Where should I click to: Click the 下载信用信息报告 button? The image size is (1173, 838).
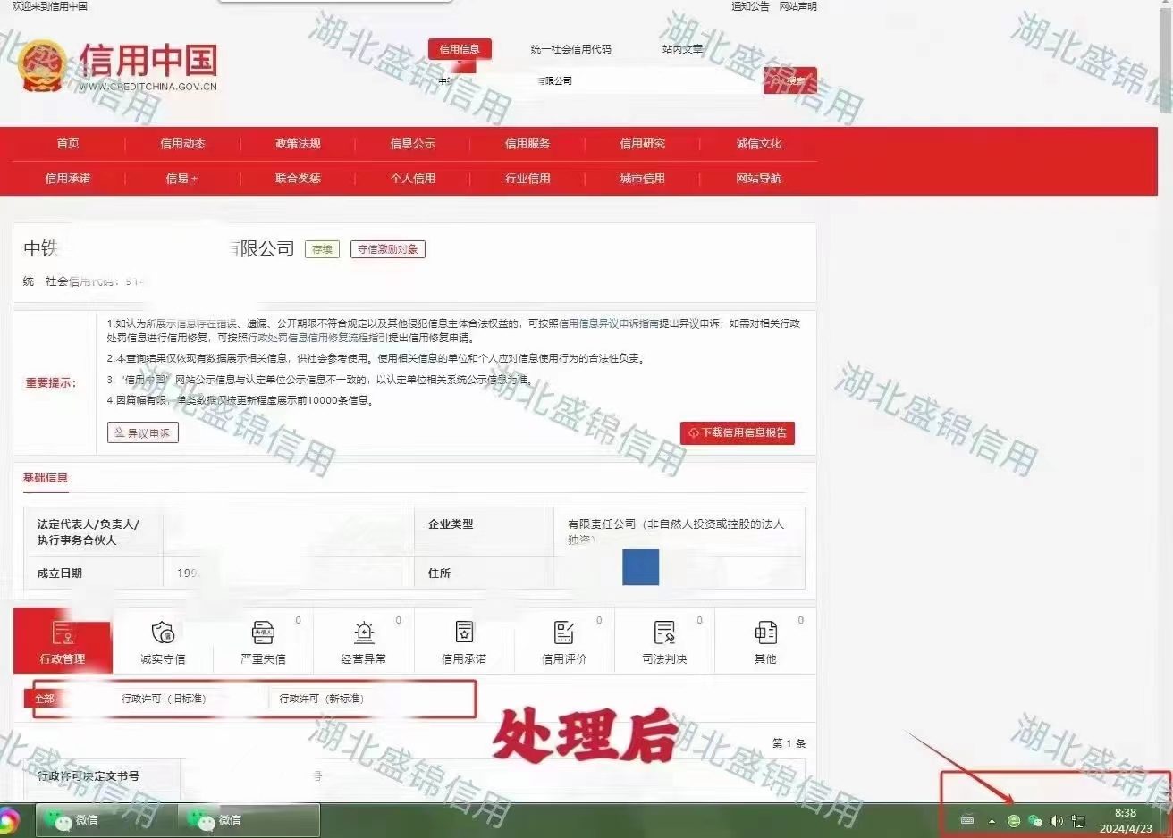[737, 433]
